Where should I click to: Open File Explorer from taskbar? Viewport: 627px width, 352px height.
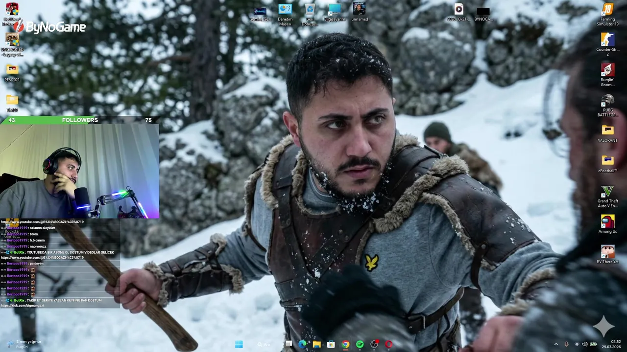point(316,344)
